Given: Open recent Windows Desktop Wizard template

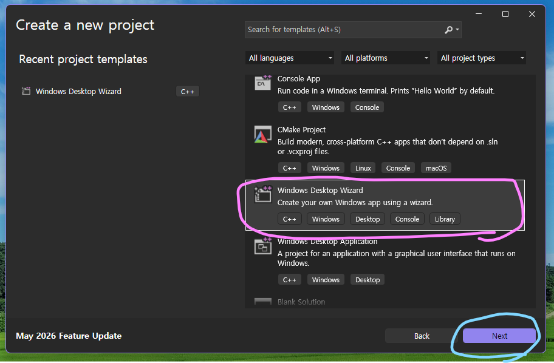Looking at the screenshot, I should point(78,92).
